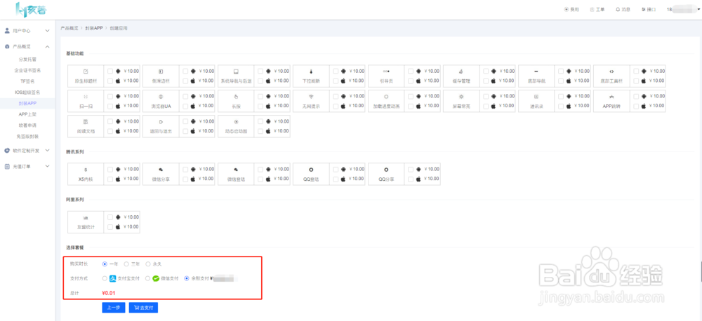This screenshot has width=702, height=321.
Task: Open 软著申请 in the sidebar
Action: (27, 125)
